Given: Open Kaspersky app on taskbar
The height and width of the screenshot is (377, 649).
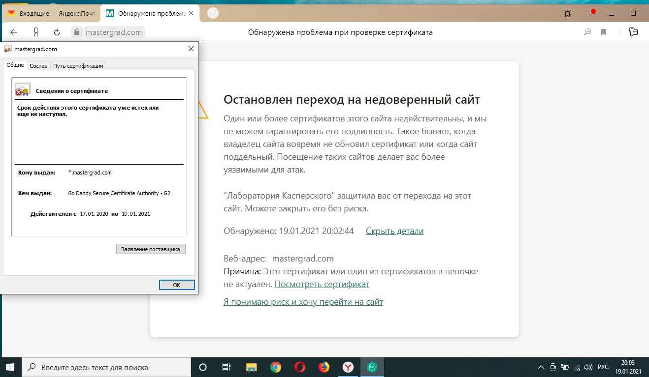Looking at the screenshot, I should 372,367.
